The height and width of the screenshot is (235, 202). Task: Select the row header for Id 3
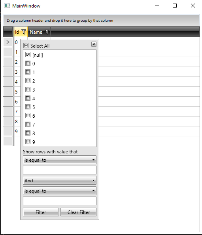[x=8, y=72]
